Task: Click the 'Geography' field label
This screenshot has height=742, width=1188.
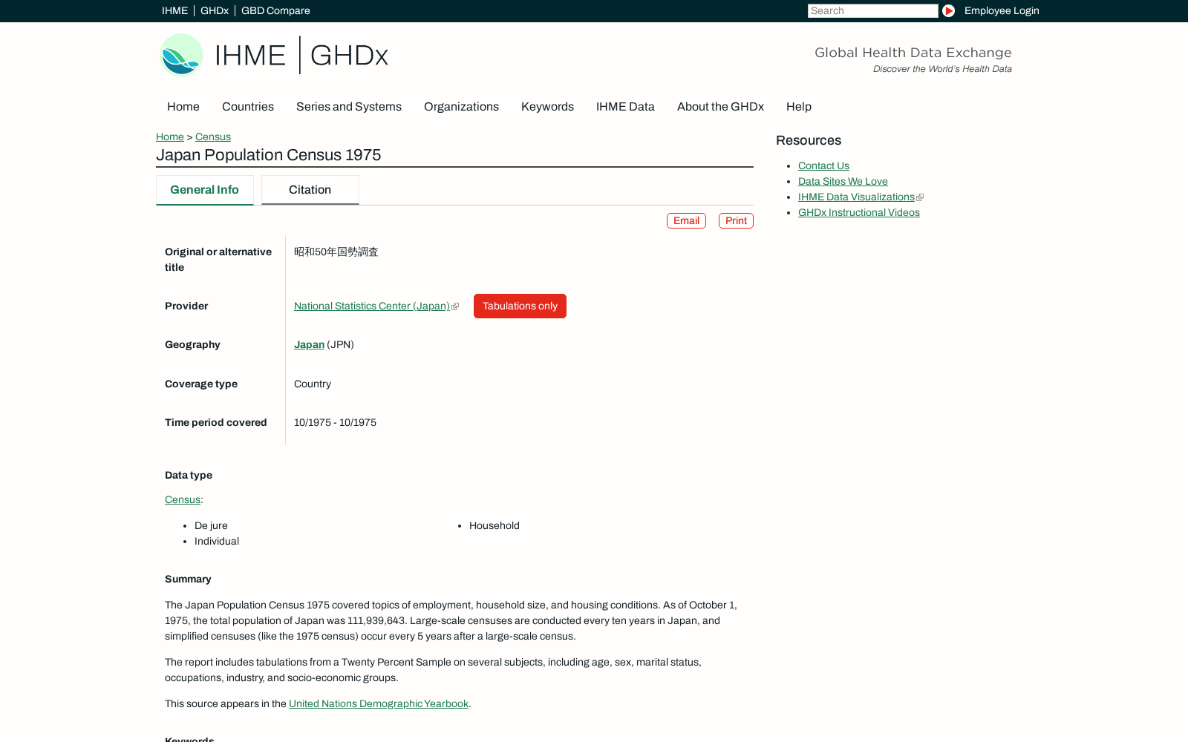Action: coord(192,344)
